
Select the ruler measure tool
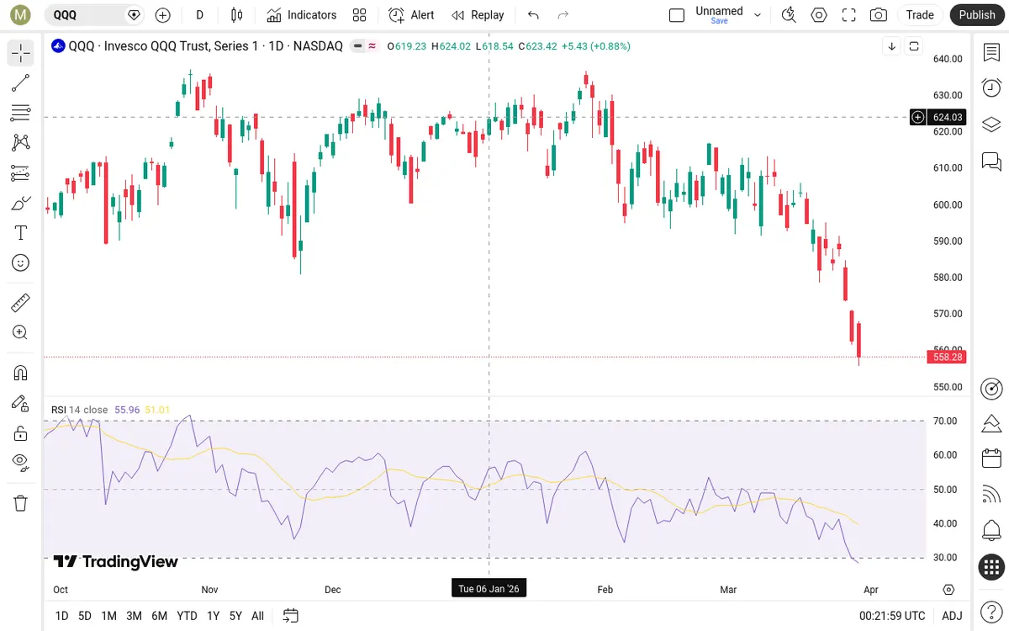pyautogui.click(x=21, y=302)
